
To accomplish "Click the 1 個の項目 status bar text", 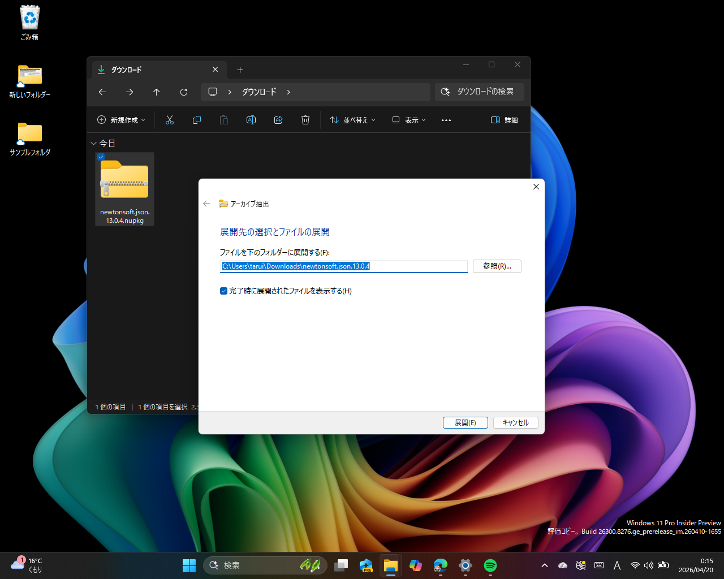I will [x=110, y=407].
